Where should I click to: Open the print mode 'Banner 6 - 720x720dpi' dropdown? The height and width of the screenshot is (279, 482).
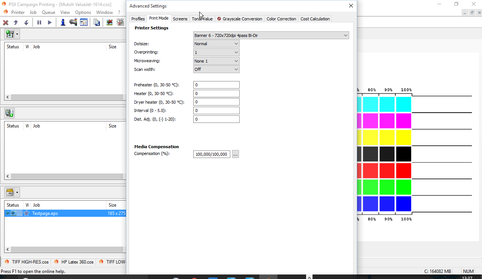[271, 35]
